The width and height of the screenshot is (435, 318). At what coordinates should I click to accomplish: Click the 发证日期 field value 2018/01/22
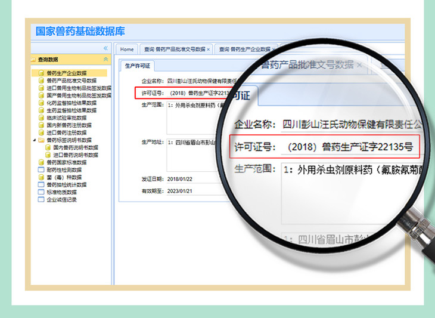click(180, 178)
